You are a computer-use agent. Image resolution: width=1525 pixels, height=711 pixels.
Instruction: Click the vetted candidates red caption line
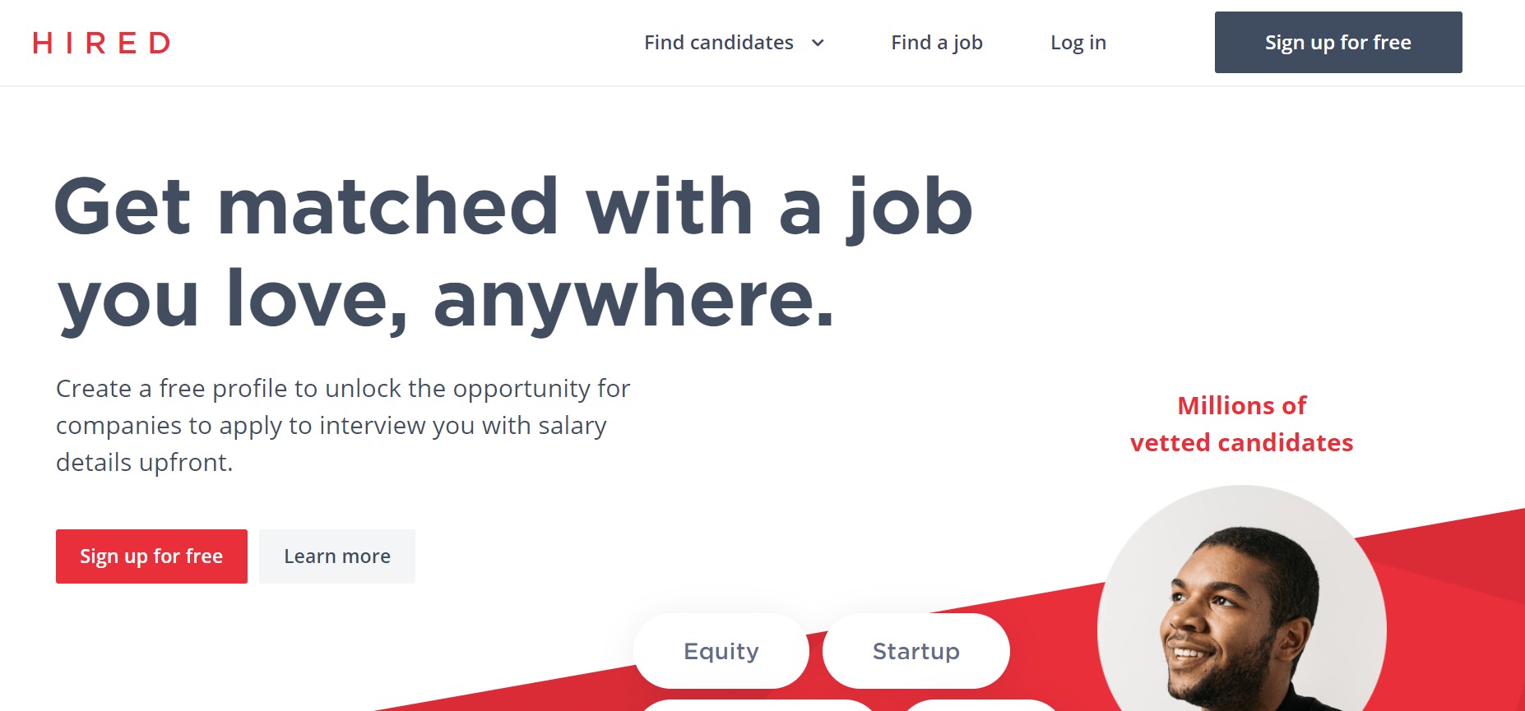click(x=1242, y=443)
